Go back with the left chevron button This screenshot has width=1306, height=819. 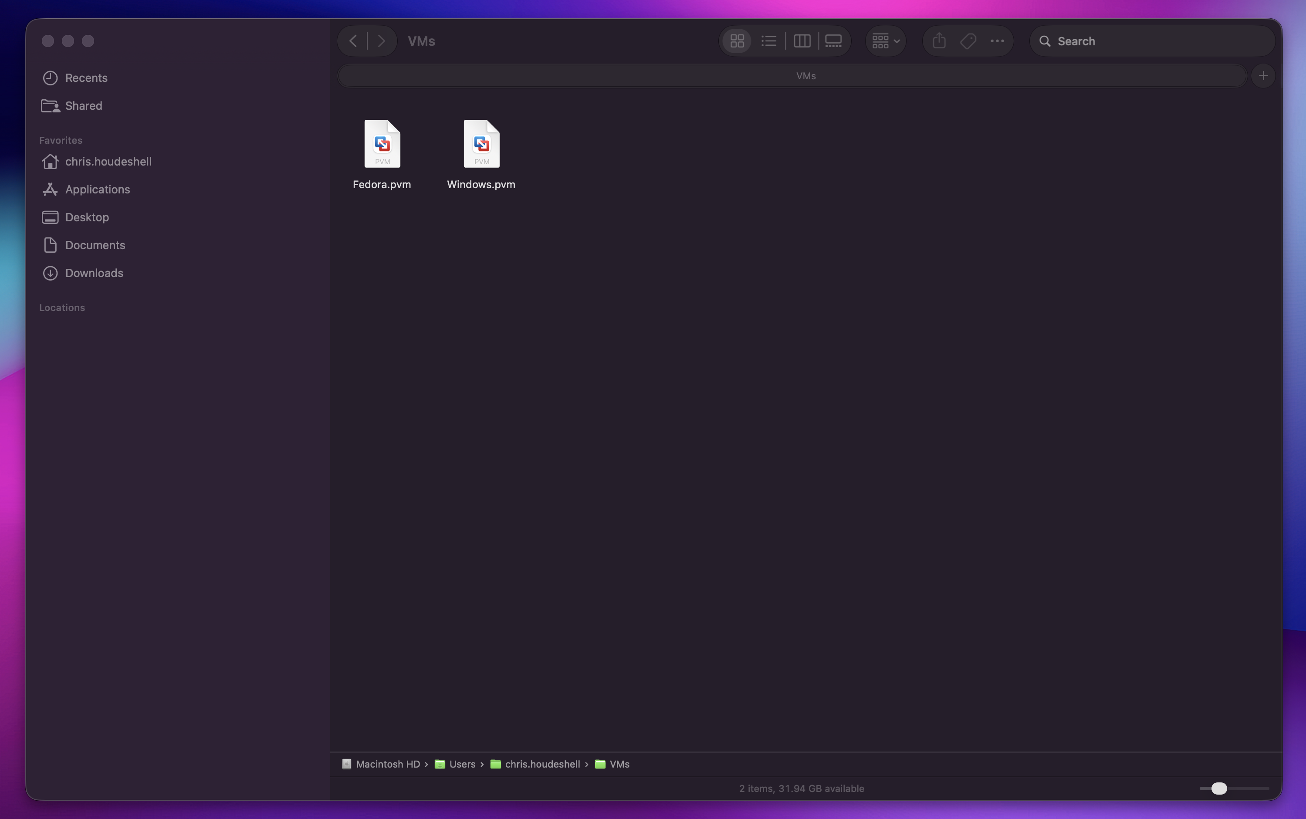coord(352,41)
